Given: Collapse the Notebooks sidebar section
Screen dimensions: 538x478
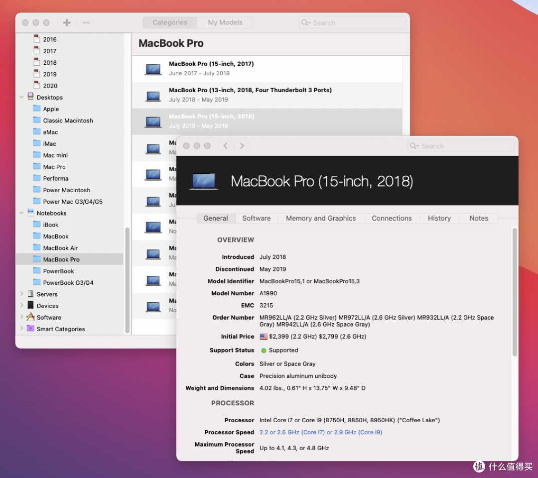Looking at the screenshot, I should [21, 213].
